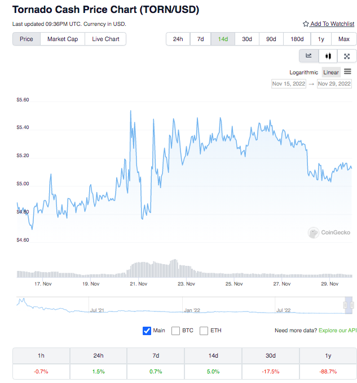This screenshot has height=383, width=357.
Task: Choose the Max time range
Action: tap(344, 39)
